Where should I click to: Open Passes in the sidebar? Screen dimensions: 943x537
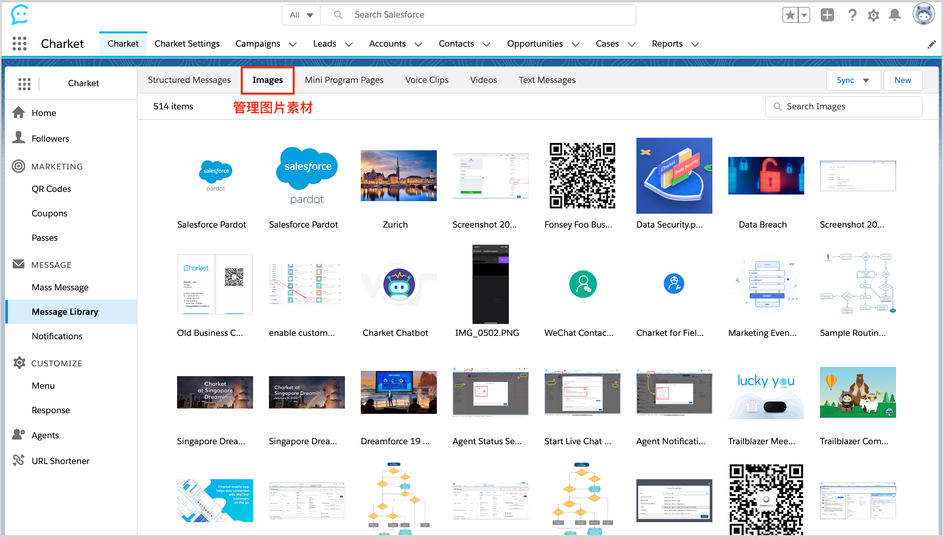click(x=45, y=237)
